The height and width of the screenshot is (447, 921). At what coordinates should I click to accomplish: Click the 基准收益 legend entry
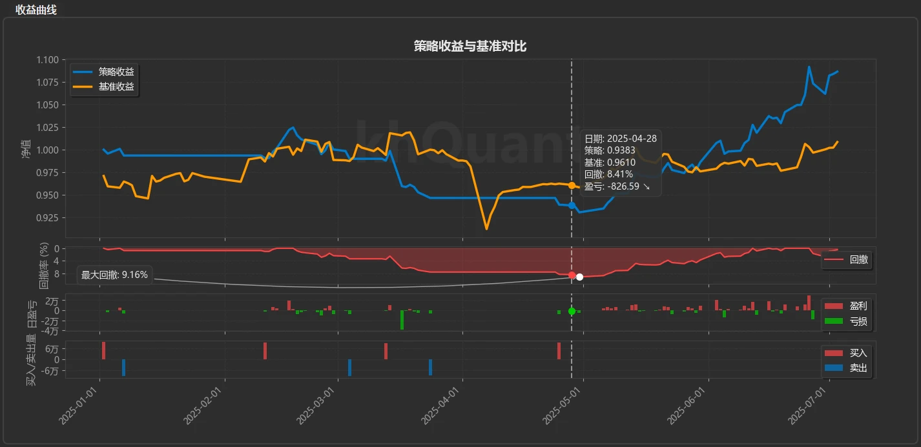point(105,86)
